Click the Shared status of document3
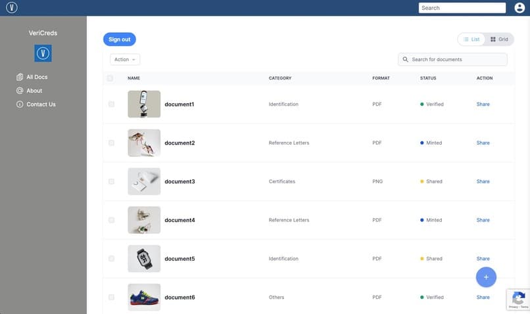This screenshot has width=530, height=314. (x=431, y=181)
